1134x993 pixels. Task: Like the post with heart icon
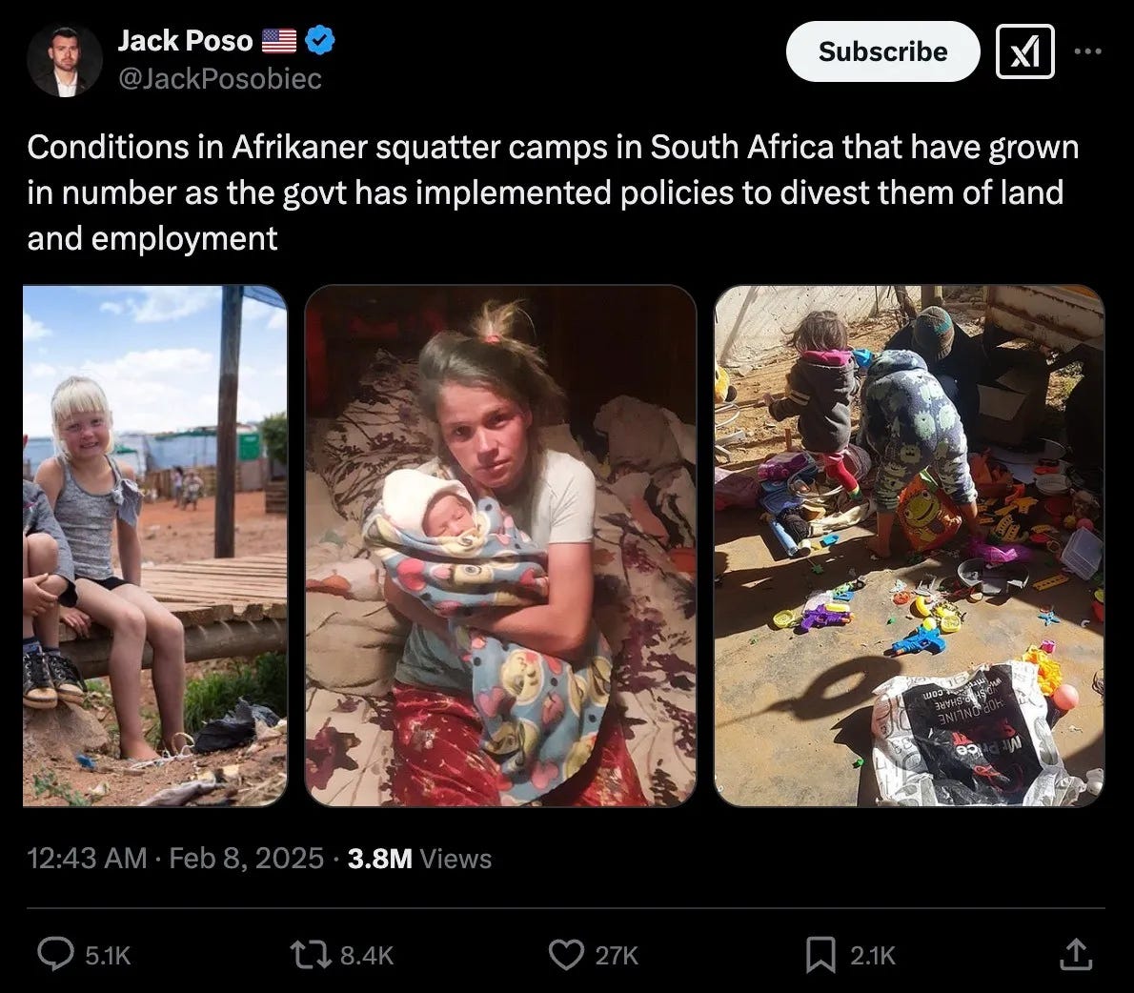coord(566,955)
